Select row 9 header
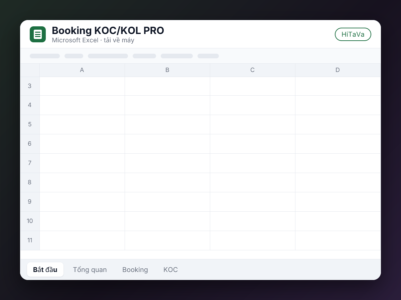This screenshot has width=401, height=300. coord(30,202)
